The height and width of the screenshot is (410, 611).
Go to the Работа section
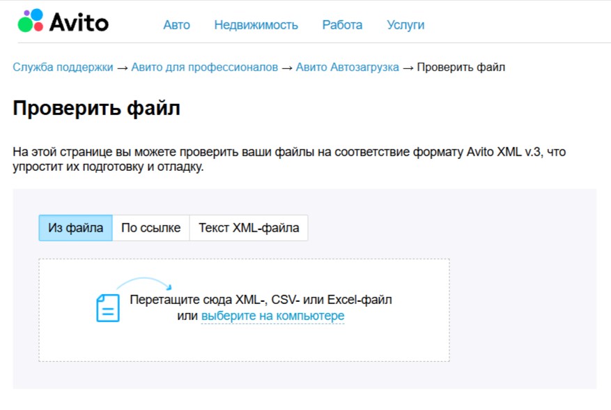342,25
